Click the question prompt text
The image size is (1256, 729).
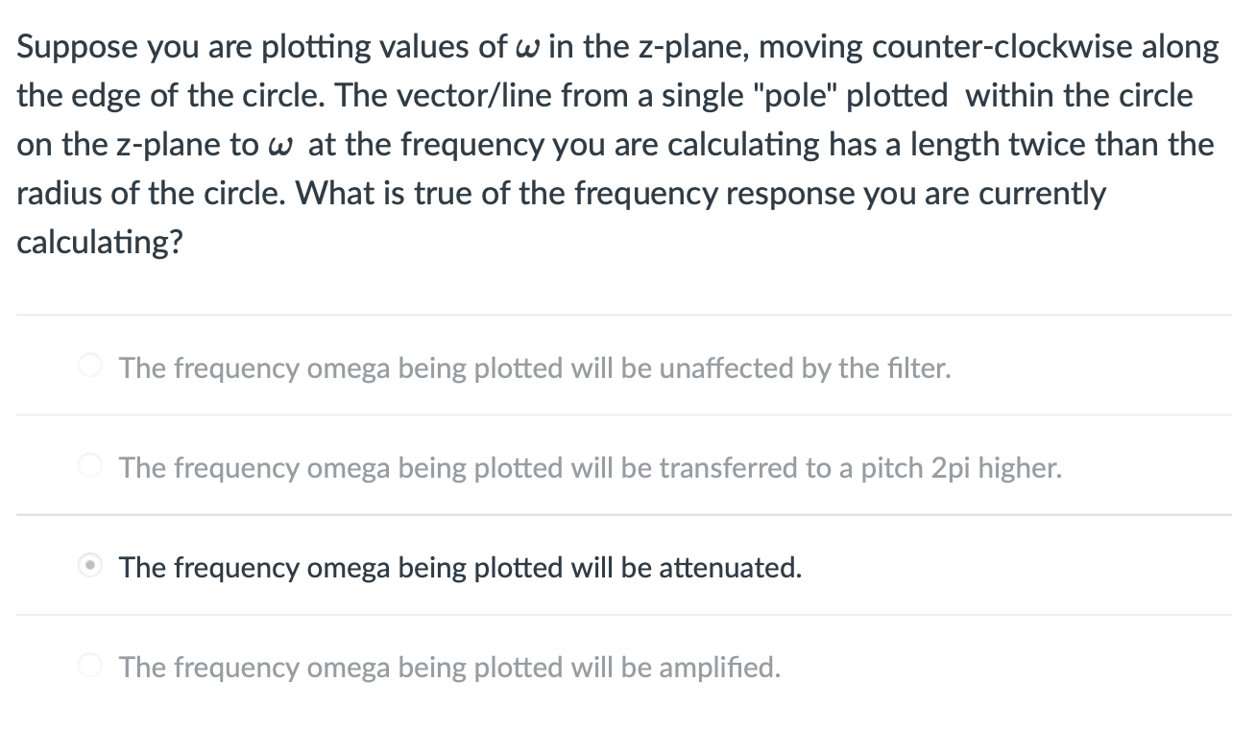pyautogui.click(x=615, y=144)
